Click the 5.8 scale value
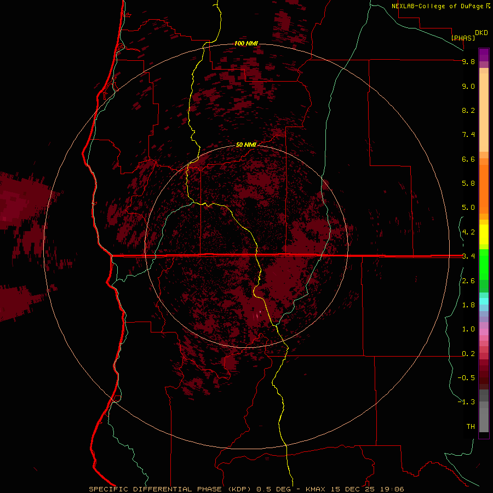This screenshot has height=493, width=493. coord(468,184)
